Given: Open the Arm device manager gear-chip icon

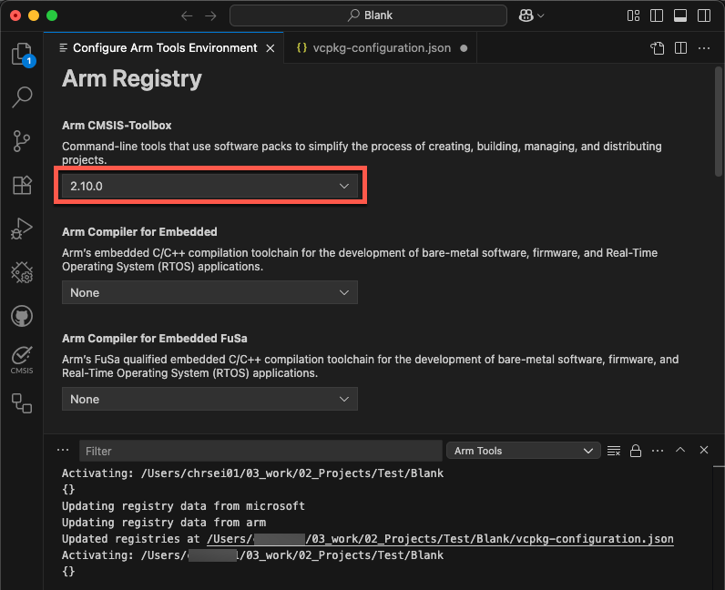Looking at the screenshot, I should click(22, 272).
